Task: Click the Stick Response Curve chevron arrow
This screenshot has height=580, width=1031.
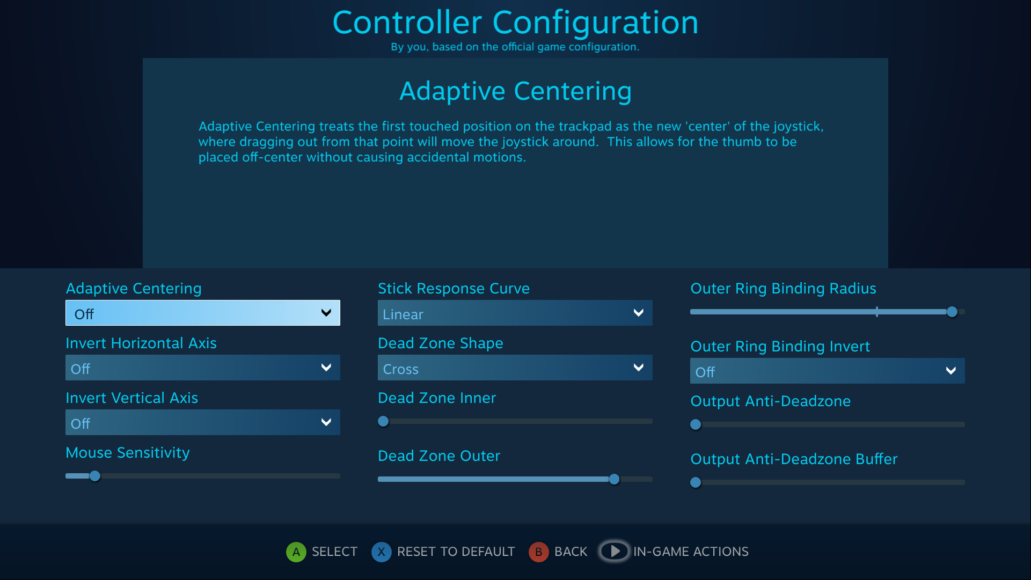Action: click(x=638, y=313)
